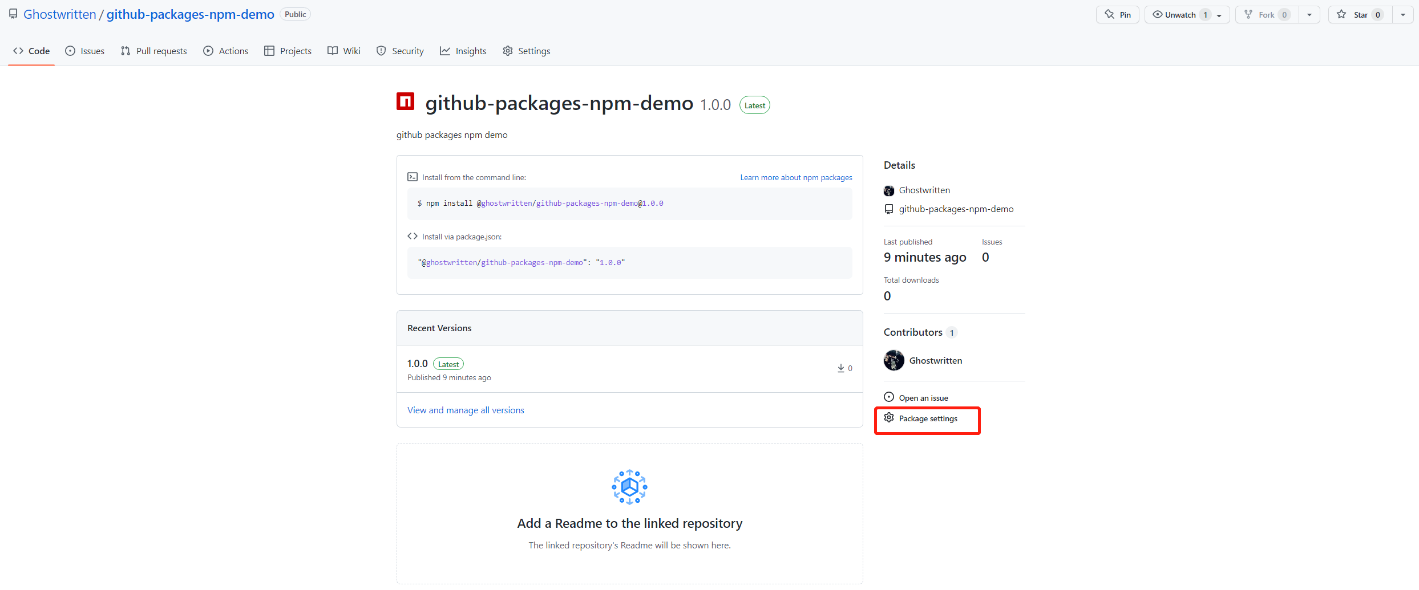Open the github-packages-npm-demo repository link in Details
This screenshot has height=590, width=1419.
pyautogui.click(x=956, y=209)
